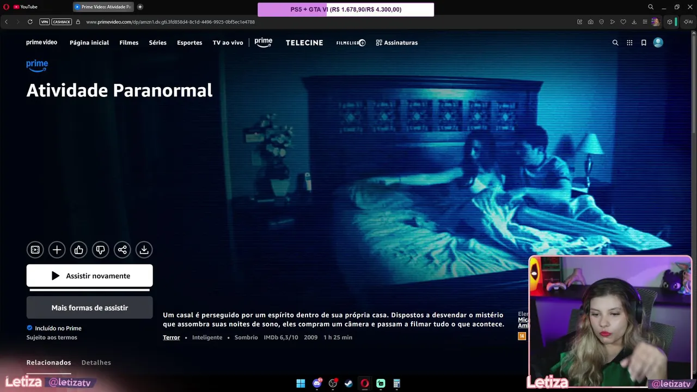Add Atividade Paranormal to watchlist

(x=57, y=250)
